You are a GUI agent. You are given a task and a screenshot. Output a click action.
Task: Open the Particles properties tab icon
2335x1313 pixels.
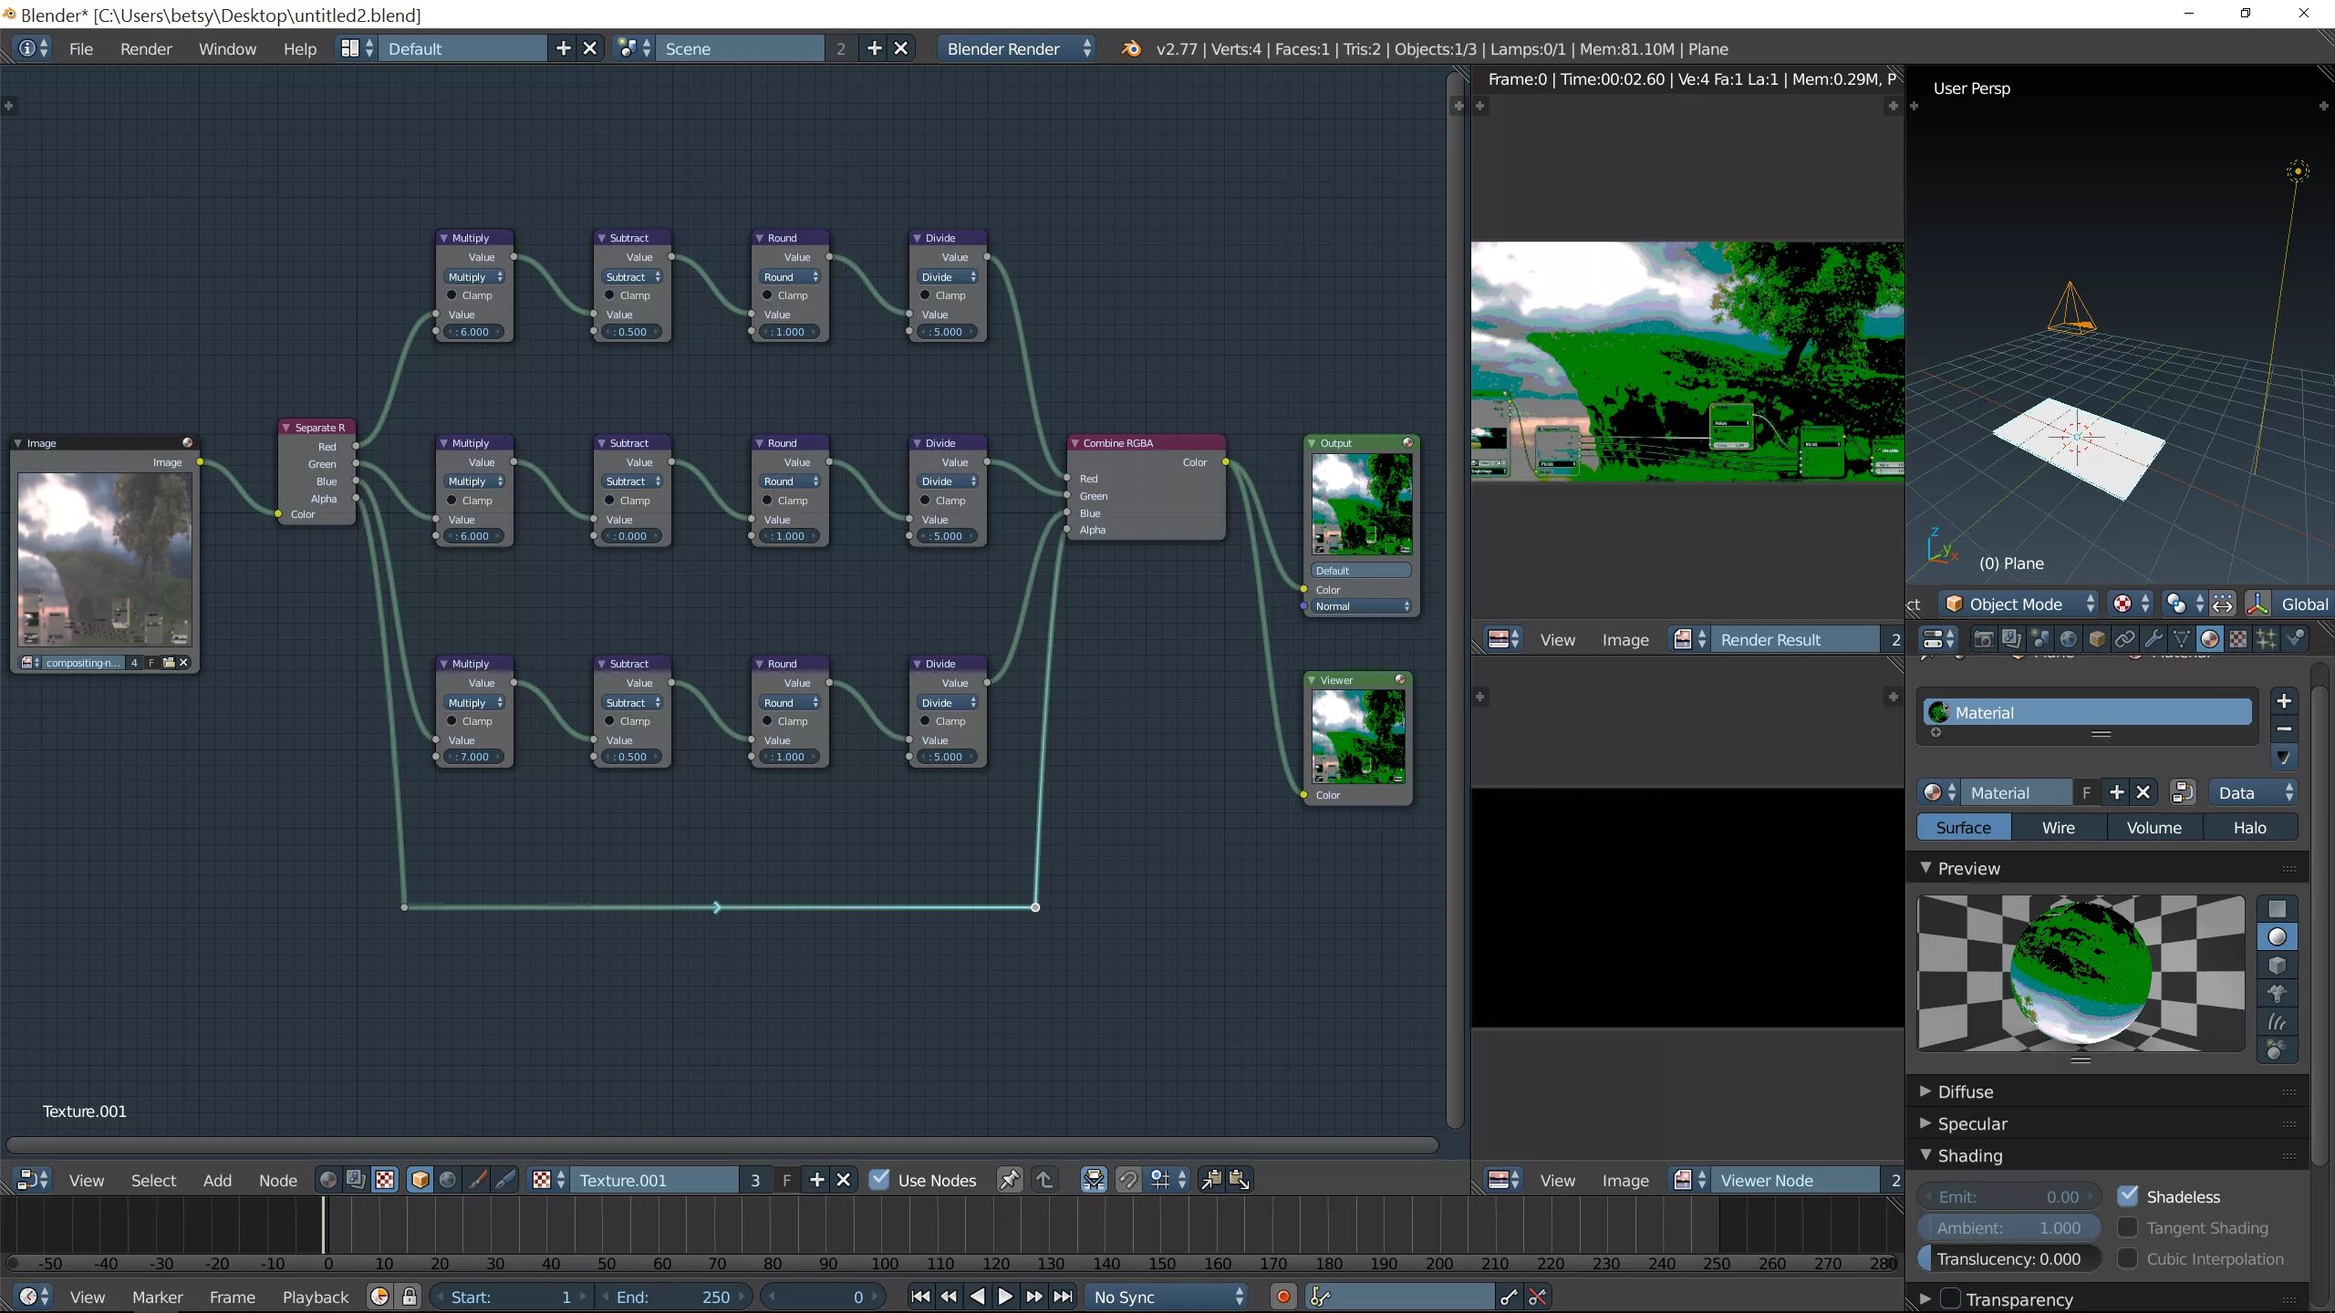pyautogui.click(x=2267, y=639)
